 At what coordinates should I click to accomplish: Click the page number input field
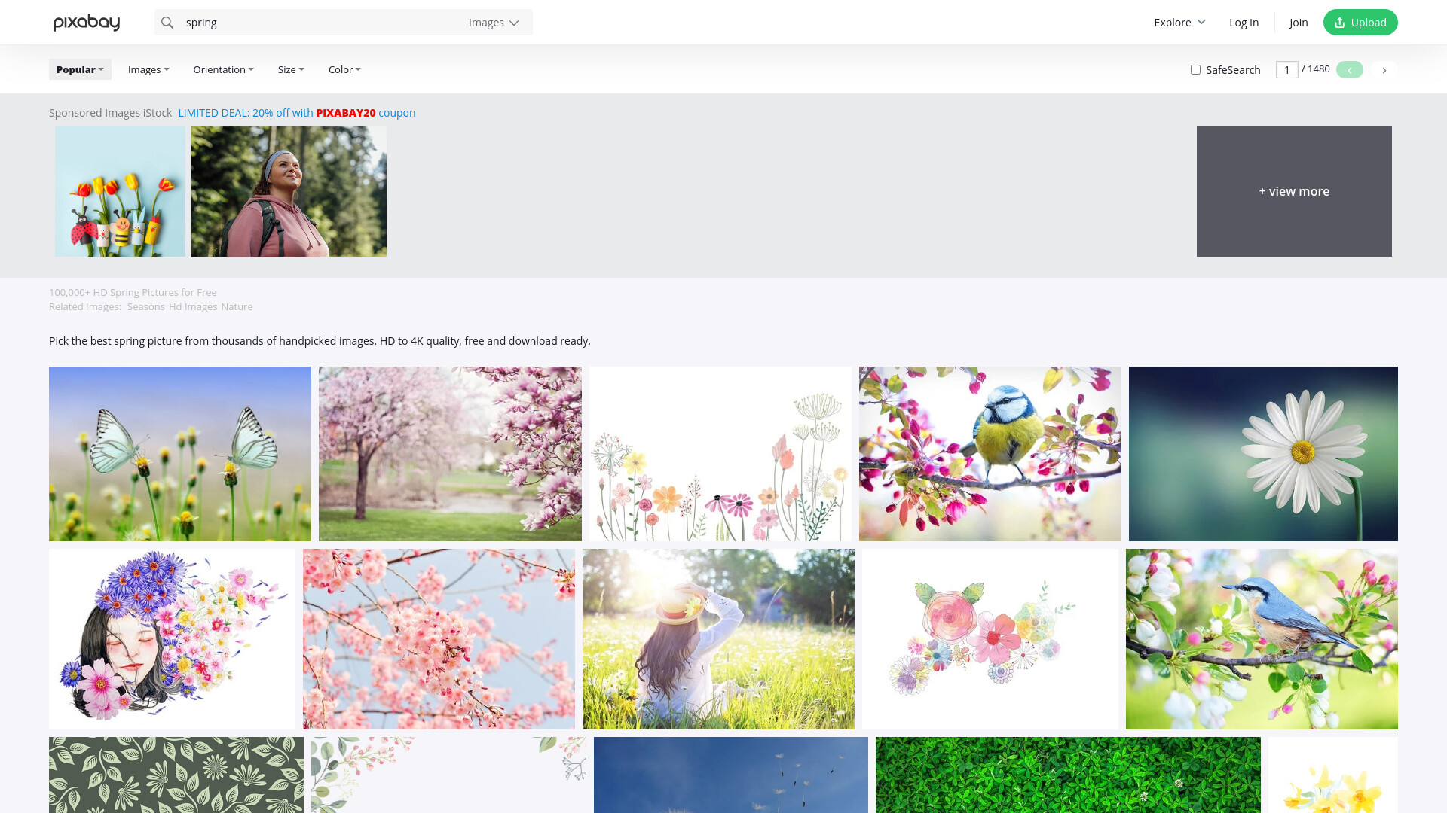pyautogui.click(x=1286, y=70)
